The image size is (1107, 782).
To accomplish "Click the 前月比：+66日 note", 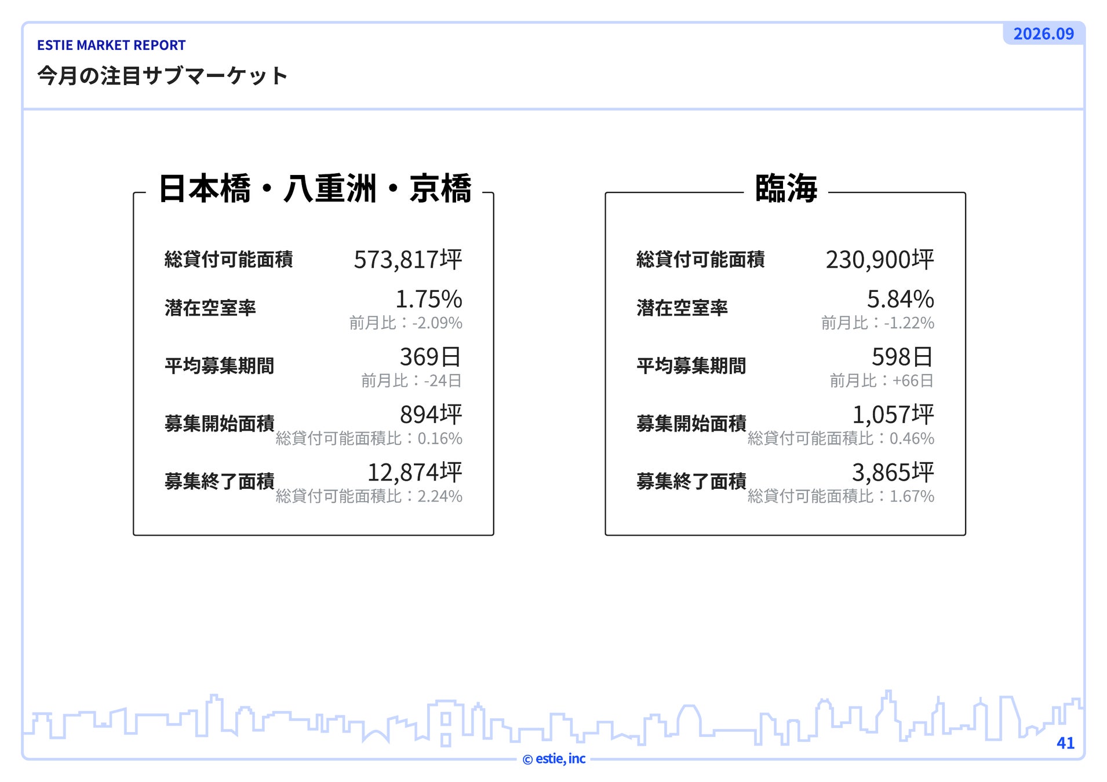I will [x=882, y=381].
